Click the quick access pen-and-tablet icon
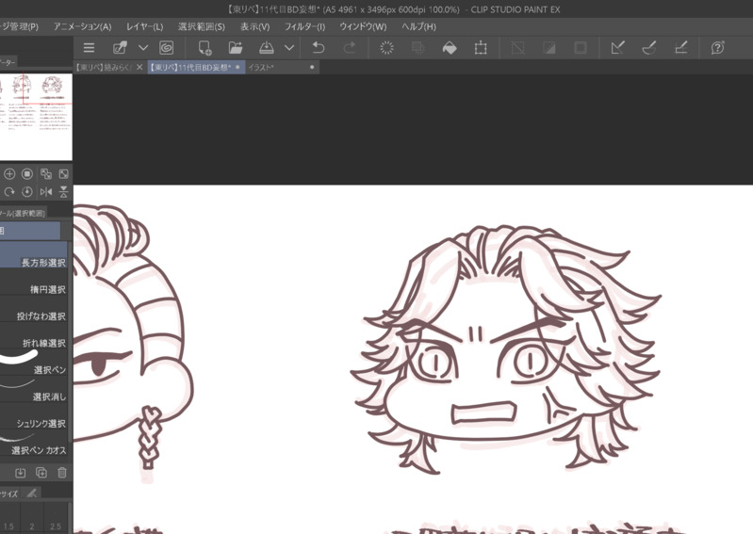 point(120,47)
